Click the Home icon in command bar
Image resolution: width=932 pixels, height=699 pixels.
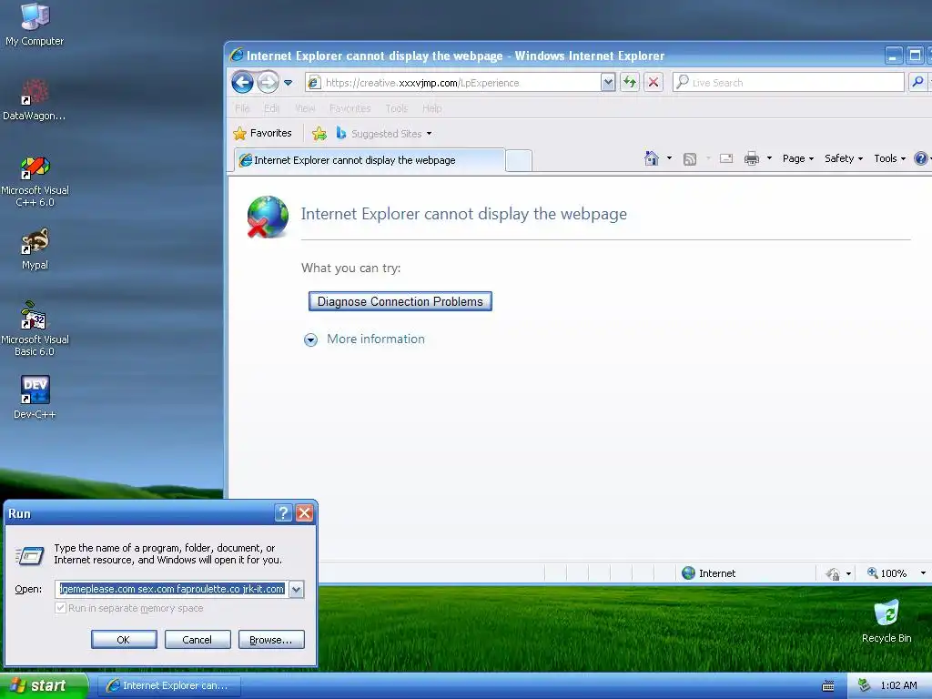pos(652,158)
